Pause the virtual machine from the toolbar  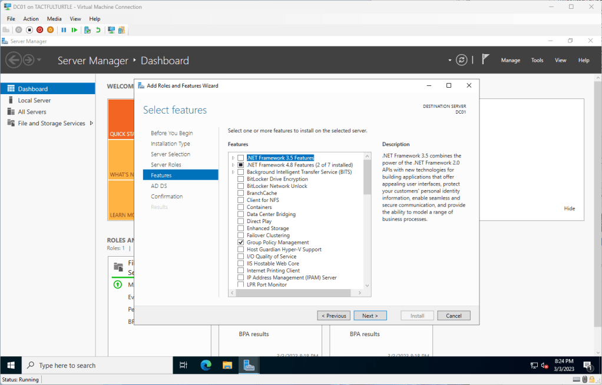pos(64,30)
